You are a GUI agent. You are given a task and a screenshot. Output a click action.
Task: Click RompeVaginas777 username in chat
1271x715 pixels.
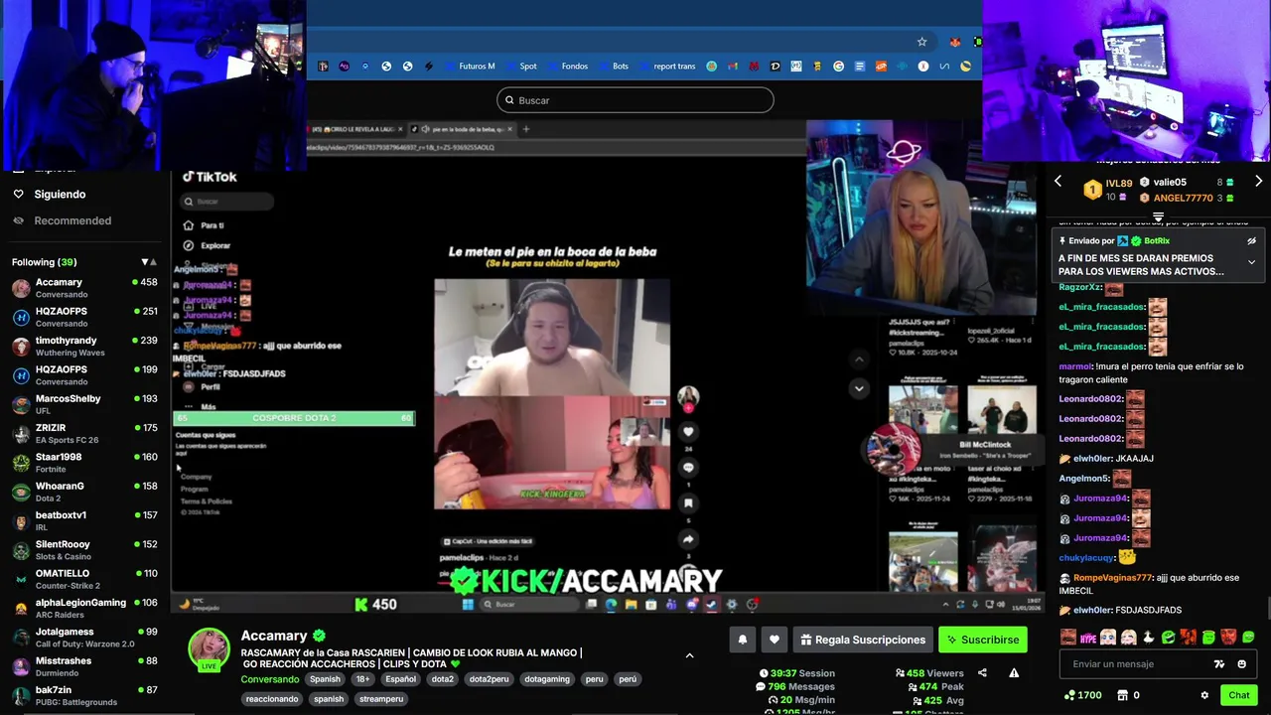pos(1113,578)
